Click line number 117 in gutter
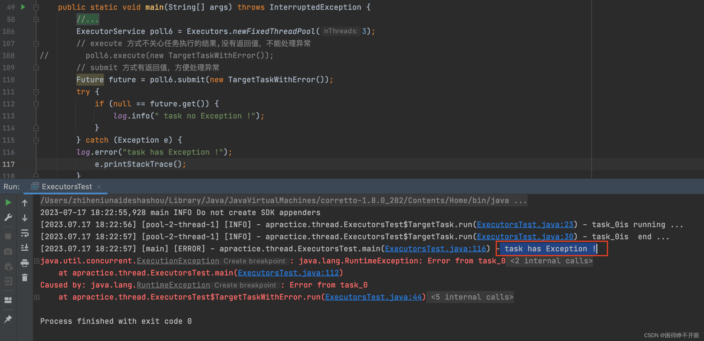This screenshot has width=704, height=341. [8, 164]
